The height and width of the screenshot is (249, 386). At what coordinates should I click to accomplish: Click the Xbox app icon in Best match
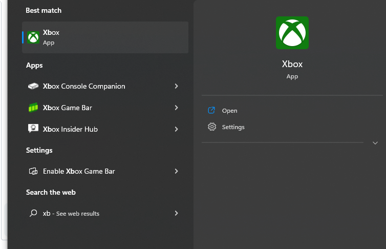[33, 37]
